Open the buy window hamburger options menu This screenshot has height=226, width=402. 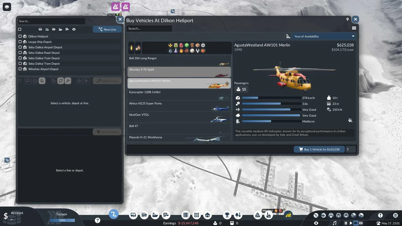354,28
